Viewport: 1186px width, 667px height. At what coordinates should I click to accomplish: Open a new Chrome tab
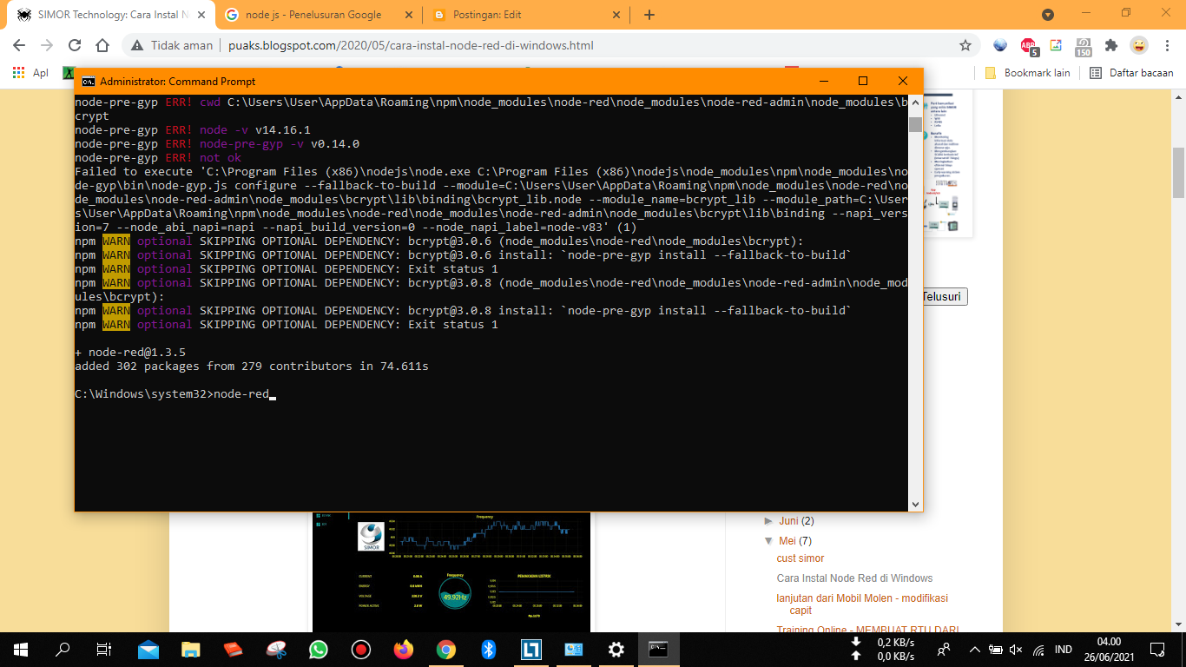click(x=649, y=15)
